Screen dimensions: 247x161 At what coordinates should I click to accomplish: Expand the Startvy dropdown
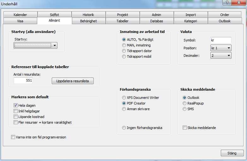point(35,46)
